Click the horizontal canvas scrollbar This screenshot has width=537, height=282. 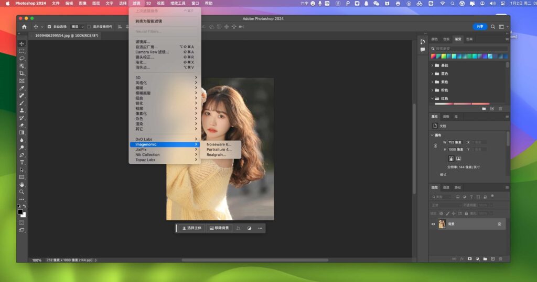tap(255, 260)
